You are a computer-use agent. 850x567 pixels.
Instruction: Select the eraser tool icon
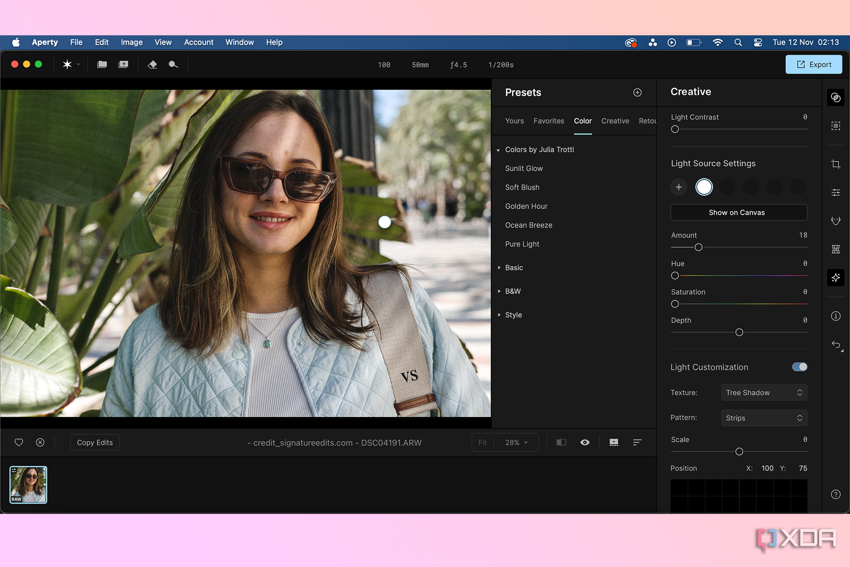(152, 64)
